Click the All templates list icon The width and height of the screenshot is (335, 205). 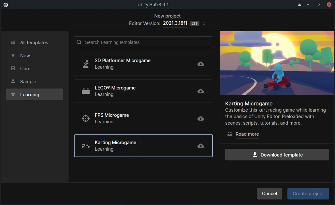pos(13,42)
